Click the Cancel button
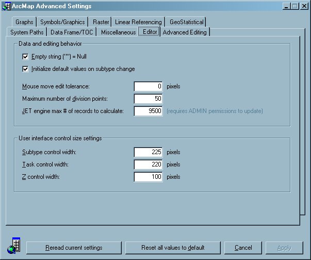The height and width of the screenshot is (260, 311). click(243, 248)
